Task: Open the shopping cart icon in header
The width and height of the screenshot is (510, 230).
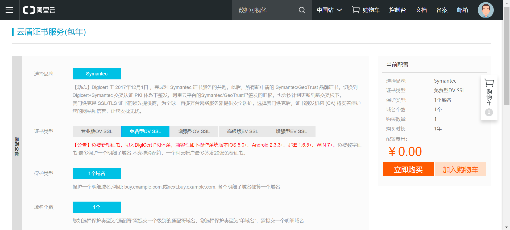Action: [x=356, y=10]
